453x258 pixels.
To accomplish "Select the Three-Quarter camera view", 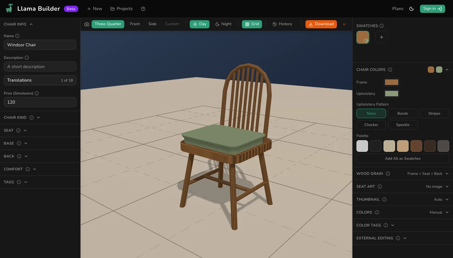I will 108,24.
